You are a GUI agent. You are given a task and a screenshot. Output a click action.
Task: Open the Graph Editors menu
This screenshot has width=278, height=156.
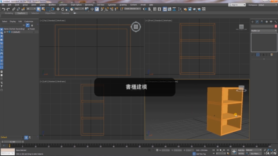tap(76, 5)
